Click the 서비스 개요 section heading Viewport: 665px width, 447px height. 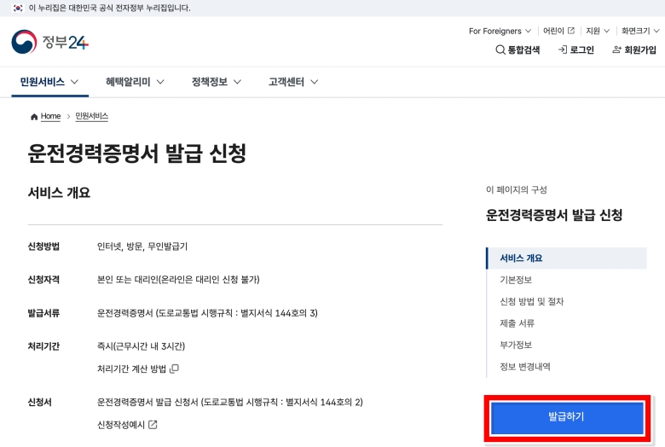coord(59,193)
